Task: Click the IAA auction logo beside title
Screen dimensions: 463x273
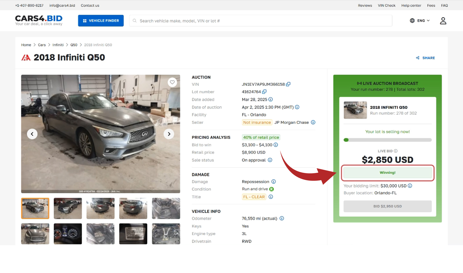Action: click(x=26, y=57)
